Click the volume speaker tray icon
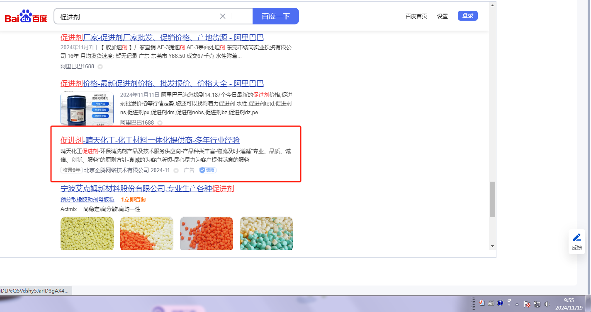The height and width of the screenshot is (312, 591). [547, 304]
